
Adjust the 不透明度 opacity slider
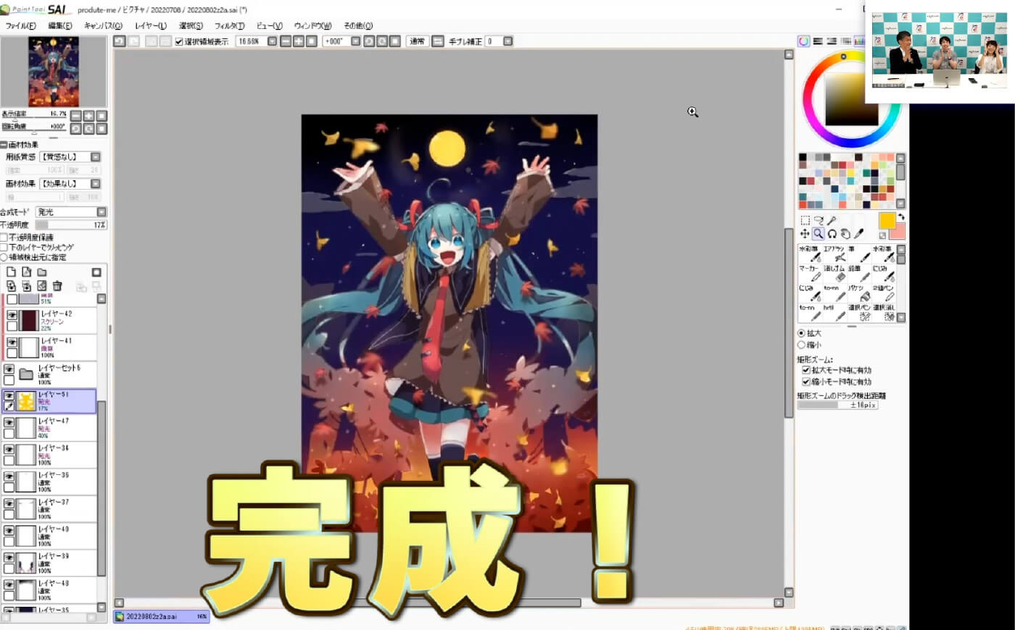pyautogui.click(x=71, y=225)
